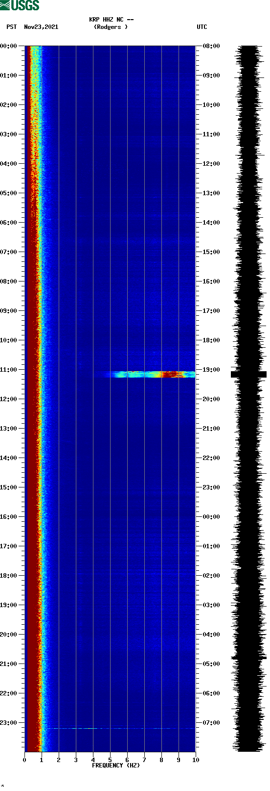270x791 pixels.
Task: Click the 0 frequency axis tick label
Action: [24, 760]
